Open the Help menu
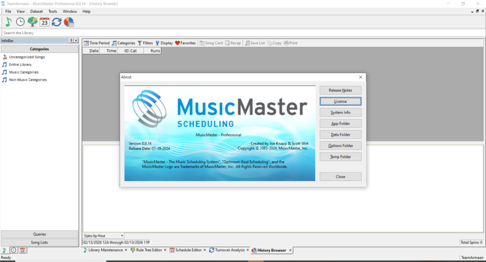The image size is (486, 262). [86, 11]
